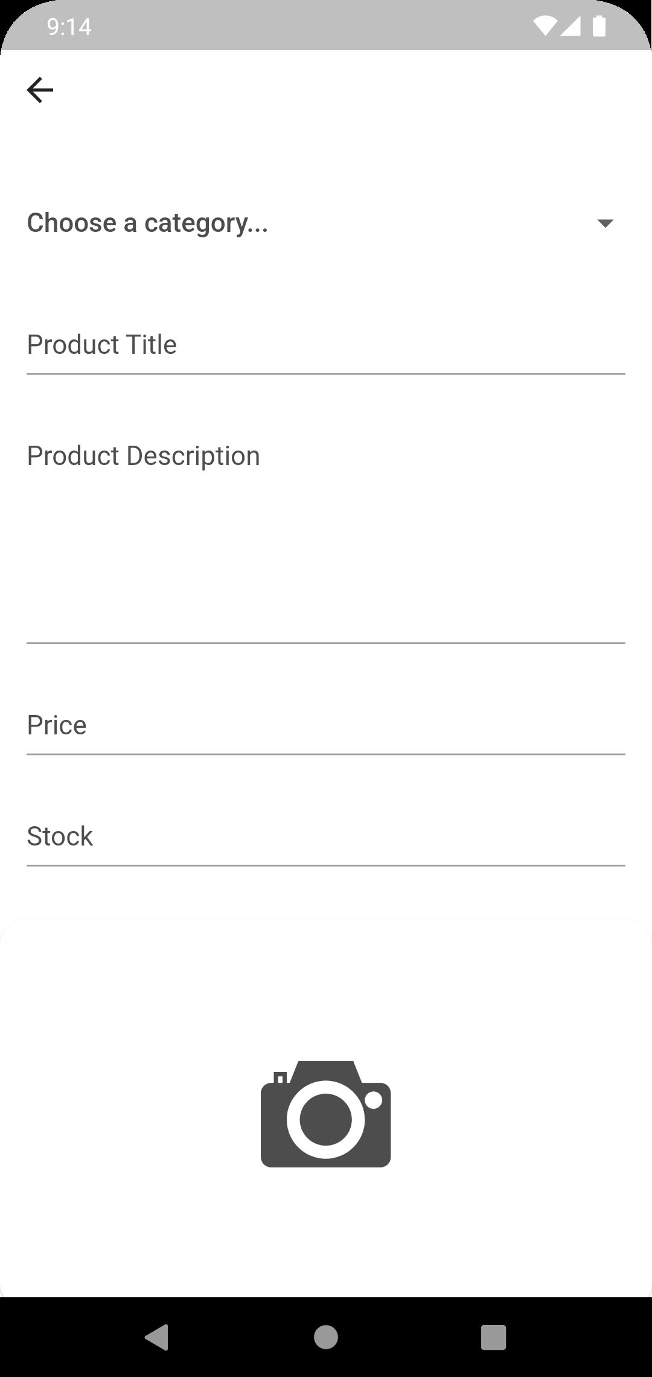The height and width of the screenshot is (1377, 652).
Task: Open recent apps with square button
Action: pos(493,1337)
